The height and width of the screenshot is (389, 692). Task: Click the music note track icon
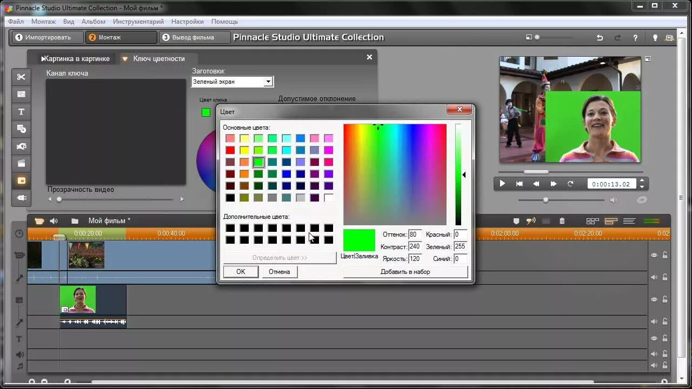coord(19,366)
